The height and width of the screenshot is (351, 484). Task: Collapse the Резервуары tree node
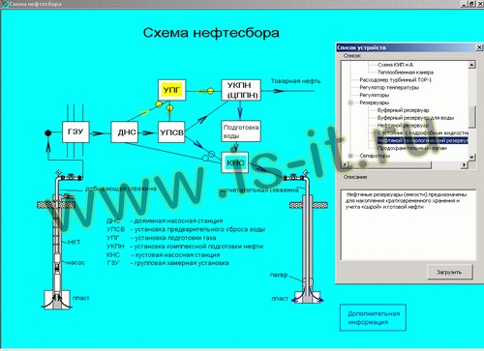click(x=350, y=102)
